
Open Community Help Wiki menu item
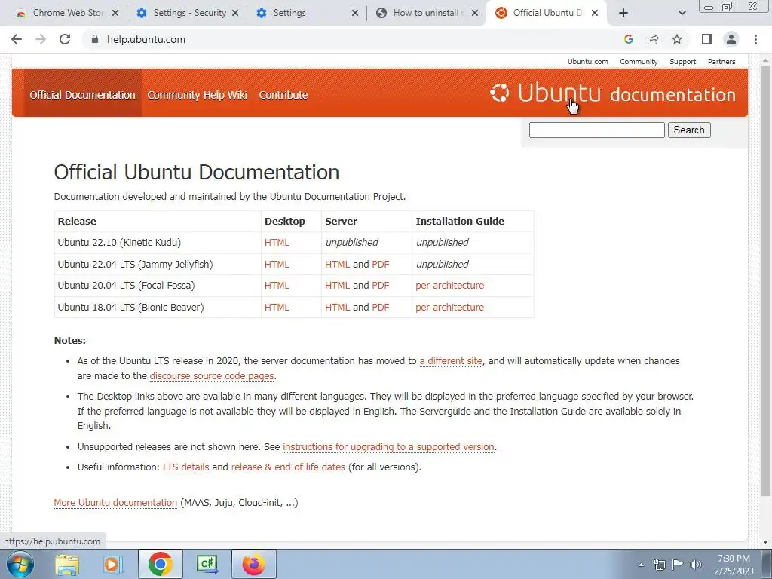(197, 95)
